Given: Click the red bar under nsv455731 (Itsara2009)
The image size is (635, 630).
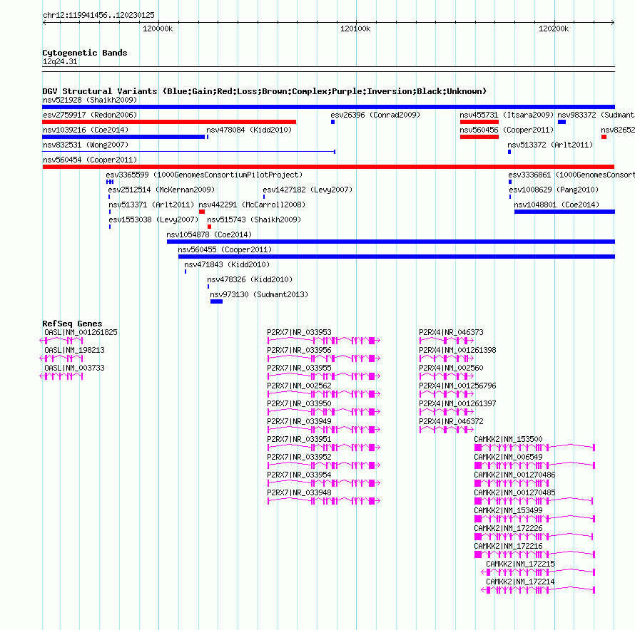Looking at the screenshot, I should (479, 122).
